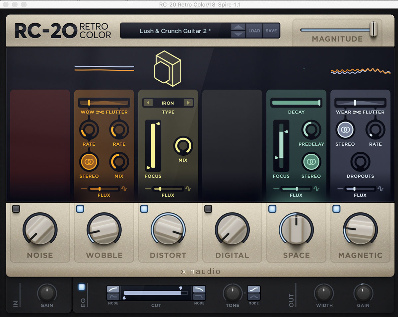Click the Magnetic FLUX slider
This screenshot has height=317, width=398.
coord(360,189)
